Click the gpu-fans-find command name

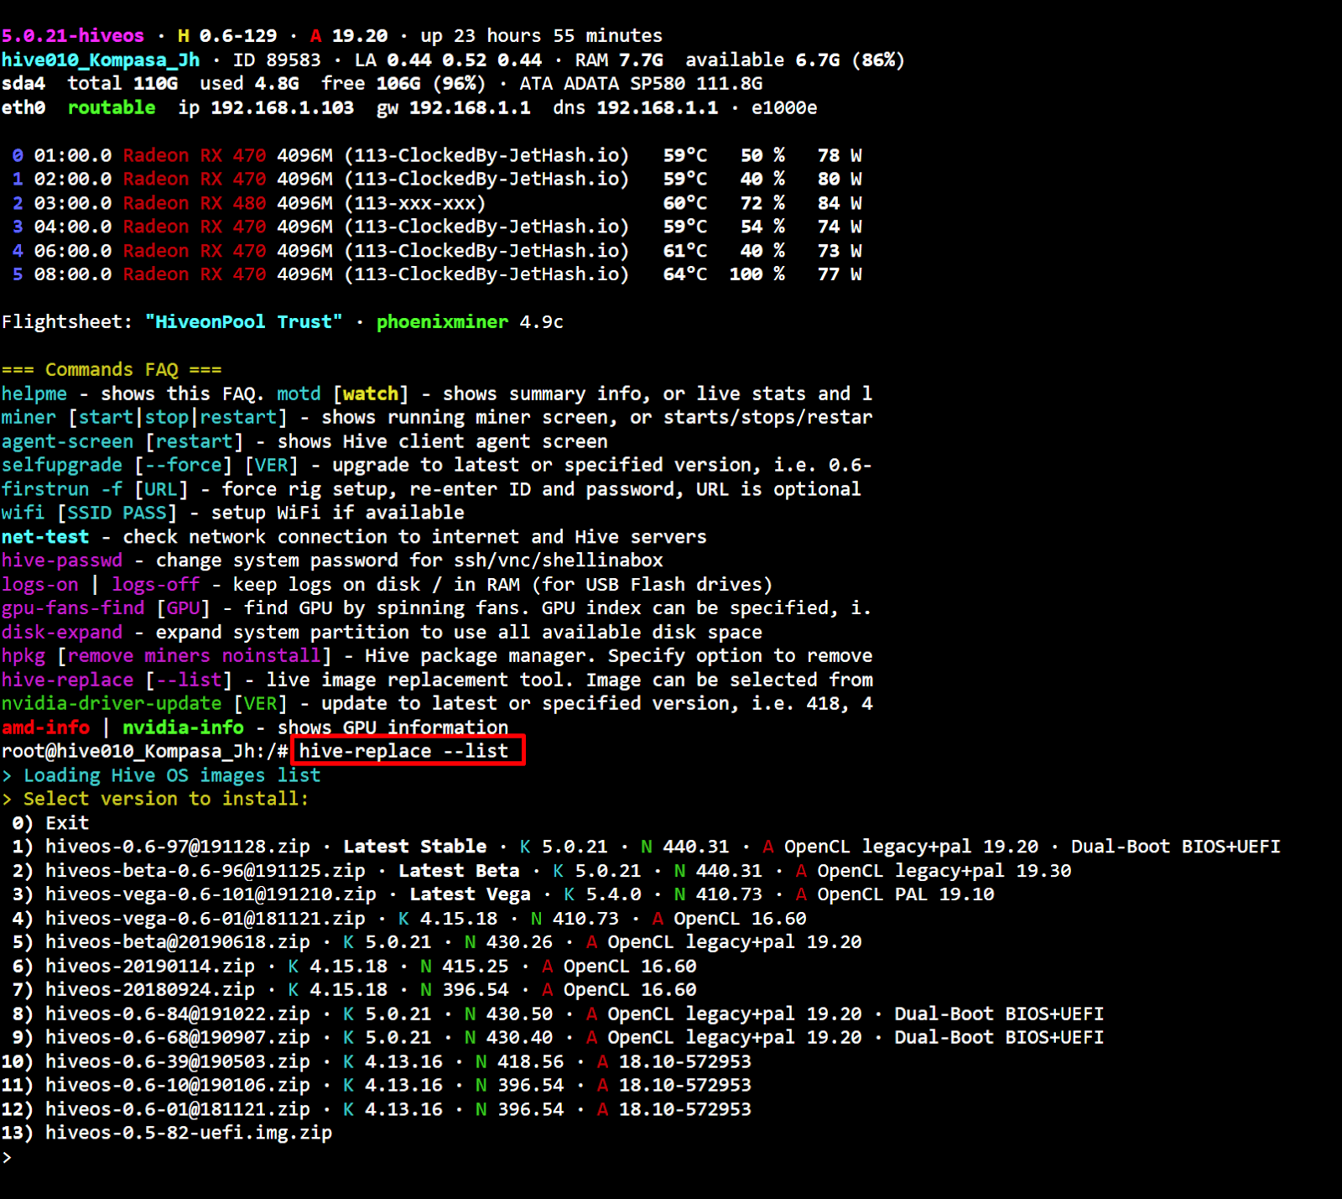(72, 608)
